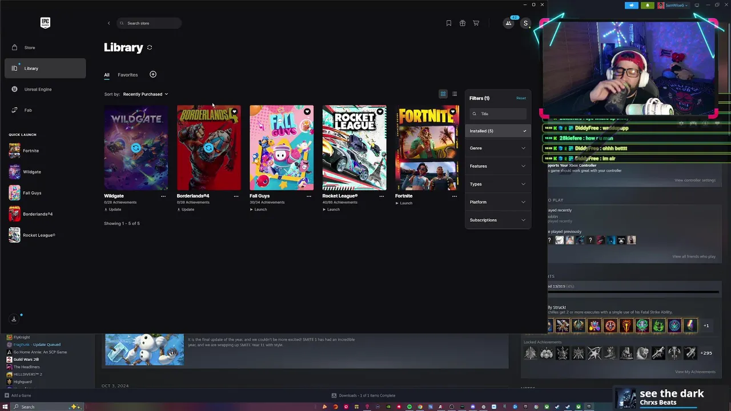The height and width of the screenshot is (411, 731).
Task: Open Unreal Engine in the sidebar
Action: coord(45,89)
